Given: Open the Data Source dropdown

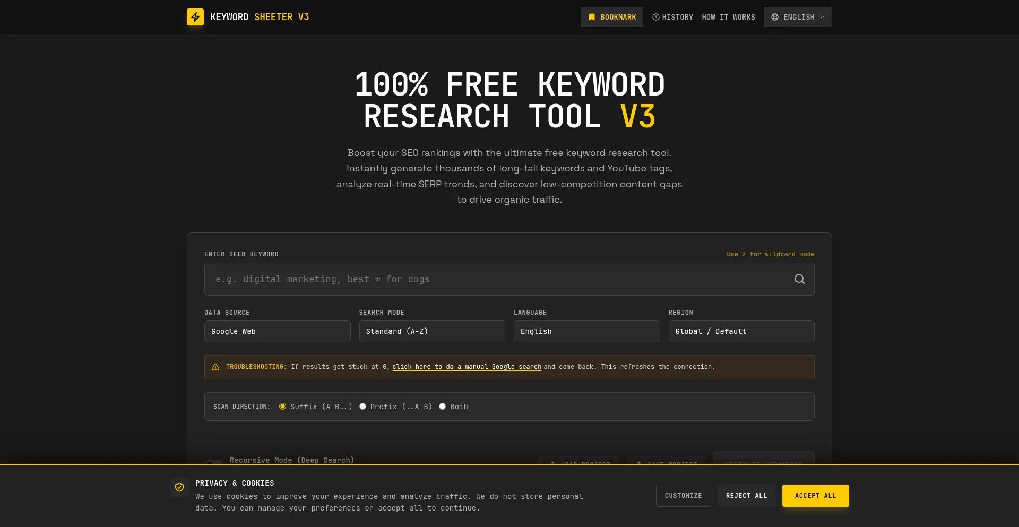Looking at the screenshot, I should [277, 331].
